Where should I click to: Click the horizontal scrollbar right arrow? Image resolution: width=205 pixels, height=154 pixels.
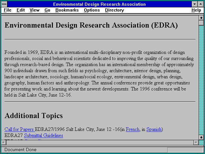click(x=196, y=142)
